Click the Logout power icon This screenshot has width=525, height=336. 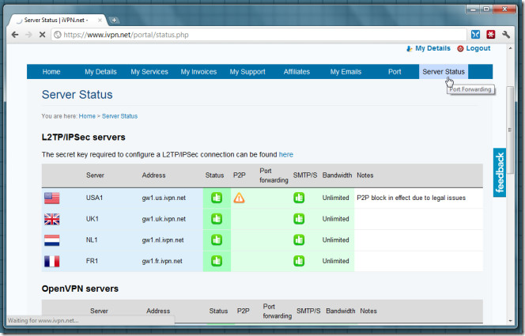pos(460,48)
